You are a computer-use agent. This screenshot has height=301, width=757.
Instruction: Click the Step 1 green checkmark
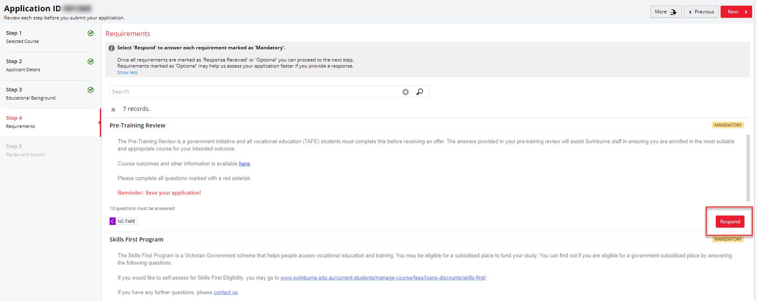[91, 33]
